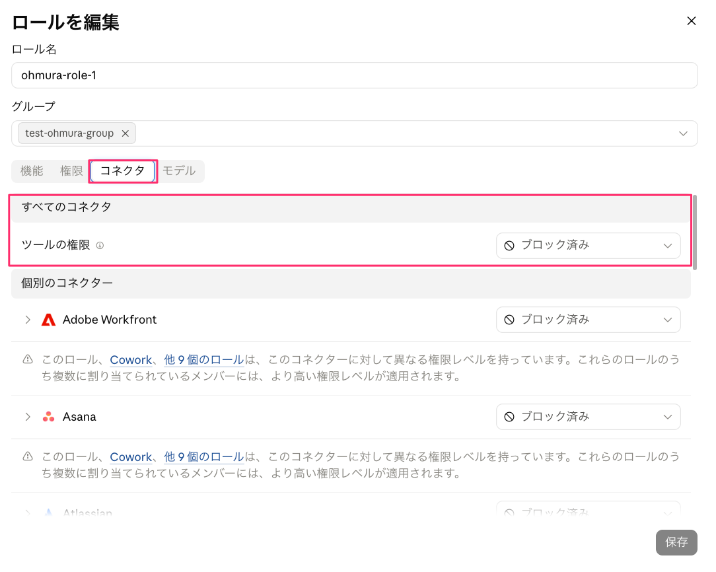Click the Adobe Workfront connector name
Screen dimensions: 716x572
tap(110, 320)
